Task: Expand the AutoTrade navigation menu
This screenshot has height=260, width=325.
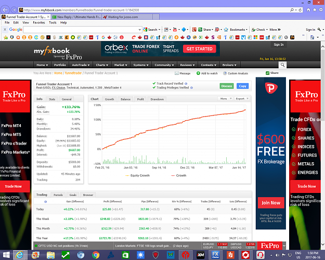Action: 81,65
